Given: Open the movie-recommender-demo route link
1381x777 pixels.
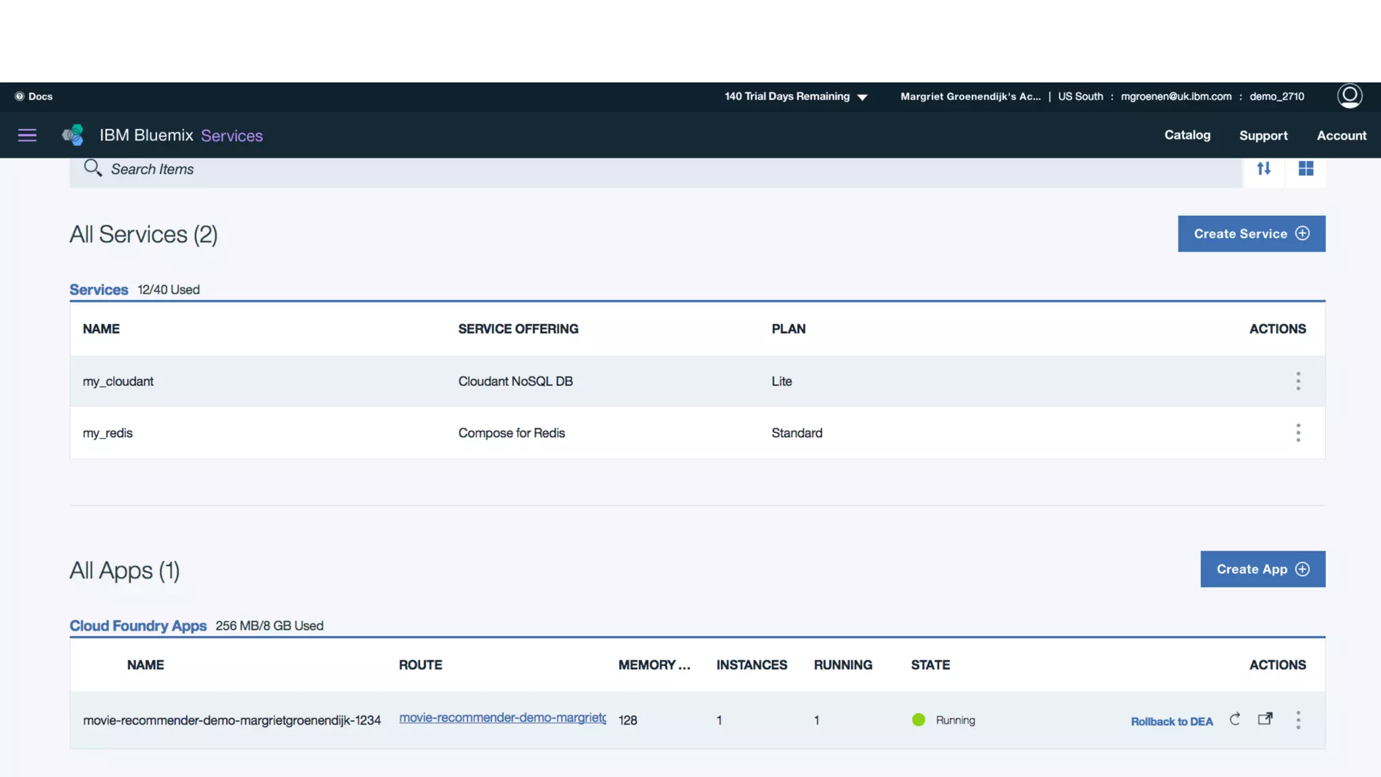Looking at the screenshot, I should point(502,718).
